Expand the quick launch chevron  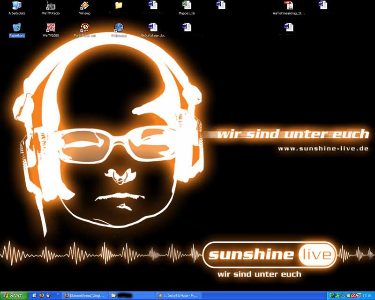(58, 294)
